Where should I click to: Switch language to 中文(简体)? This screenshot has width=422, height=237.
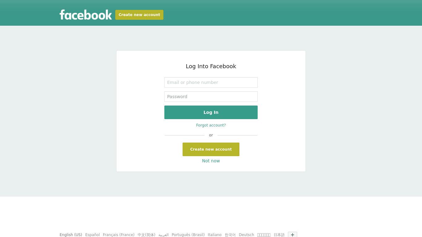click(146, 235)
